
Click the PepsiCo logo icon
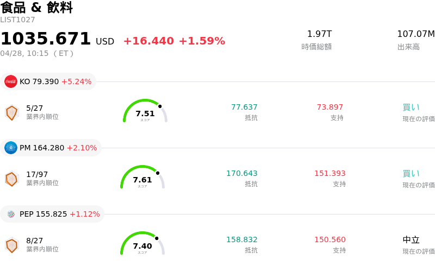(x=11, y=214)
